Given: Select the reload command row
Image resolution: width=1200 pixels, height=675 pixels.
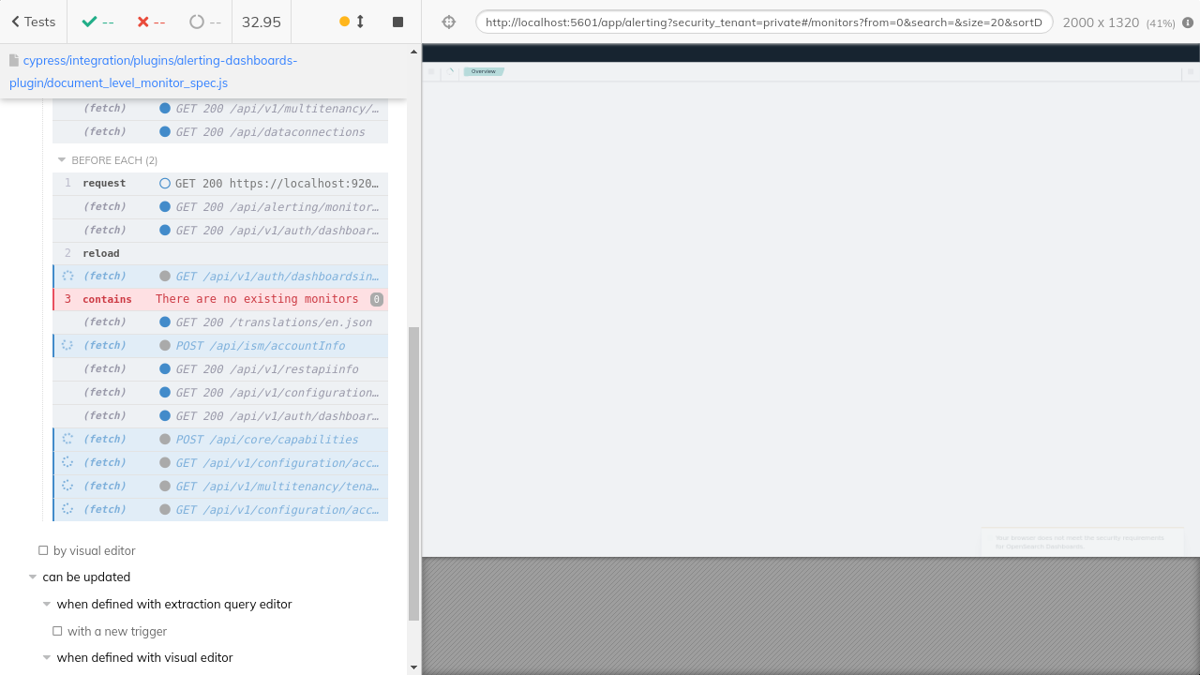Looking at the screenshot, I should 221,253.
